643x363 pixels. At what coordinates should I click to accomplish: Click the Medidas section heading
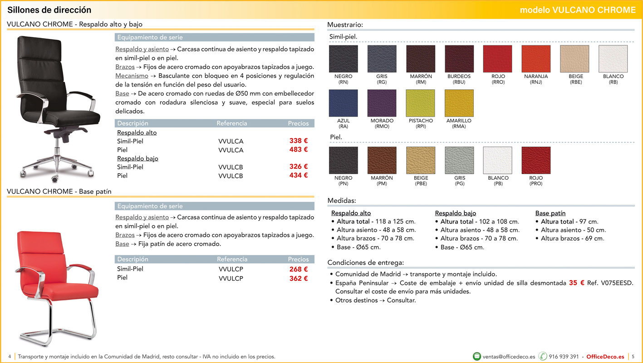pos(342,200)
